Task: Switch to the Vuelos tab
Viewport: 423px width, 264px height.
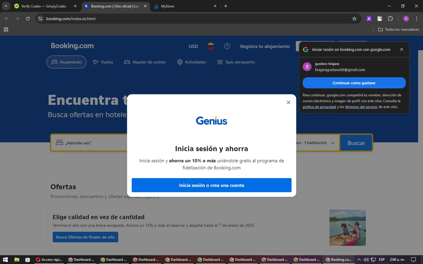Action: tap(103, 62)
